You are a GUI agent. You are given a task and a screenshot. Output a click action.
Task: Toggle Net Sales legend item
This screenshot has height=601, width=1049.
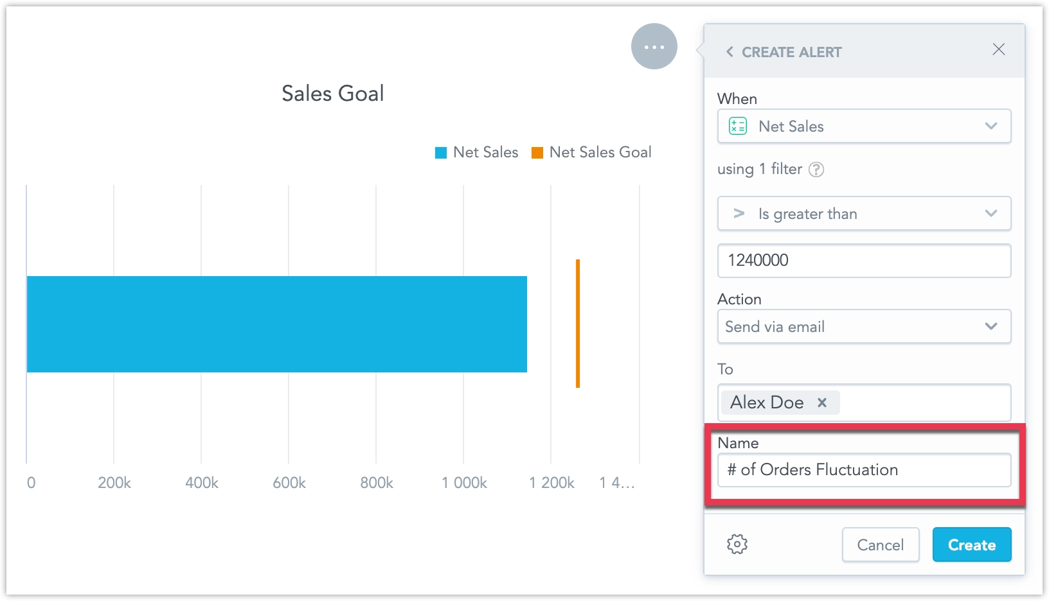(x=485, y=152)
